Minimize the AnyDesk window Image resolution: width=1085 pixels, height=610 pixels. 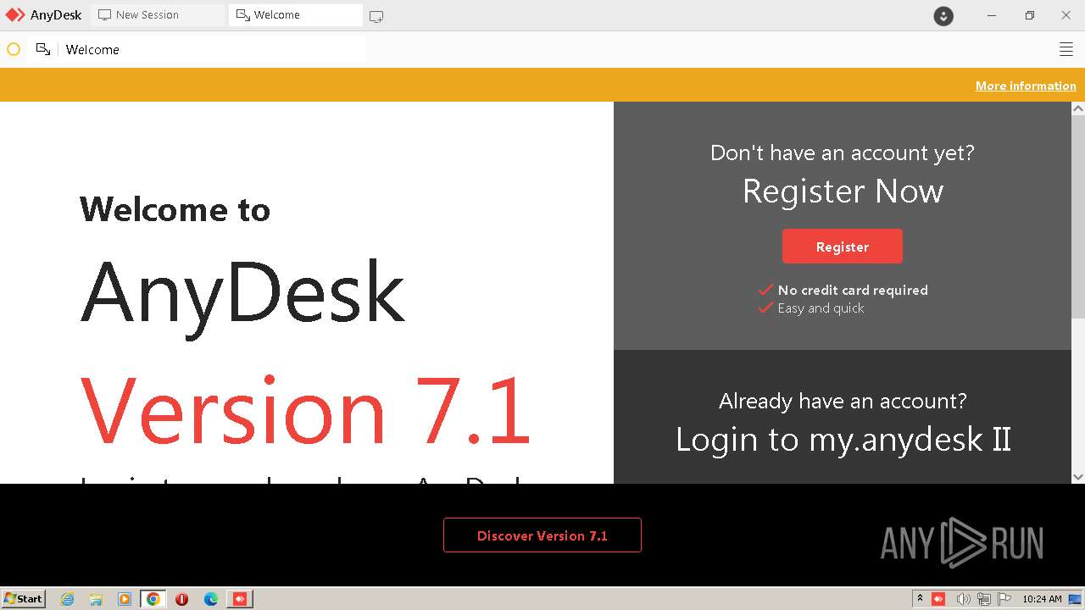click(x=992, y=15)
